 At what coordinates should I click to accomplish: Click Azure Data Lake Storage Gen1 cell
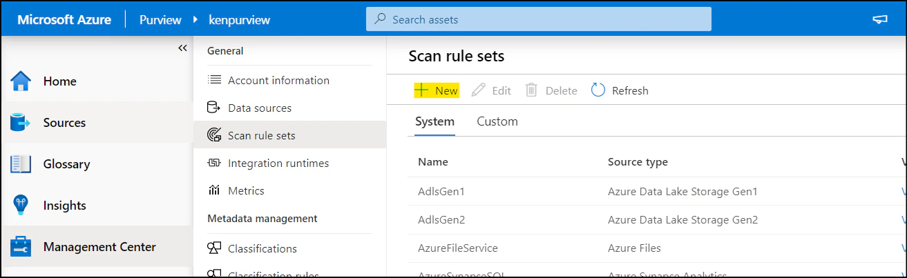[x=682, y=191]
